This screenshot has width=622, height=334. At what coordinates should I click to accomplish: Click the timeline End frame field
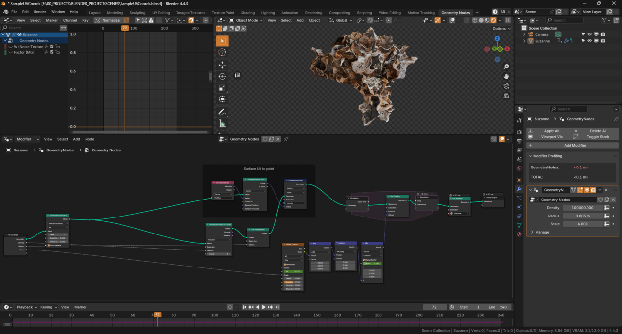point(498,307)
